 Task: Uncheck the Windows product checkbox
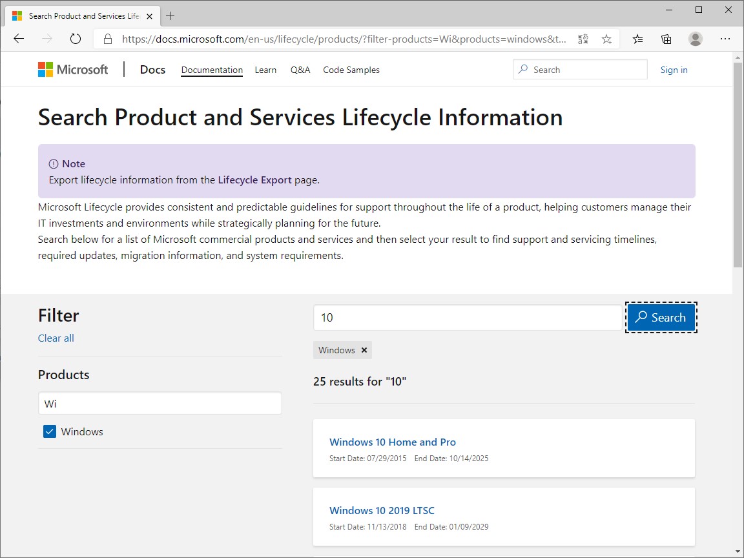pyautogui.click(x=50, y=431)
